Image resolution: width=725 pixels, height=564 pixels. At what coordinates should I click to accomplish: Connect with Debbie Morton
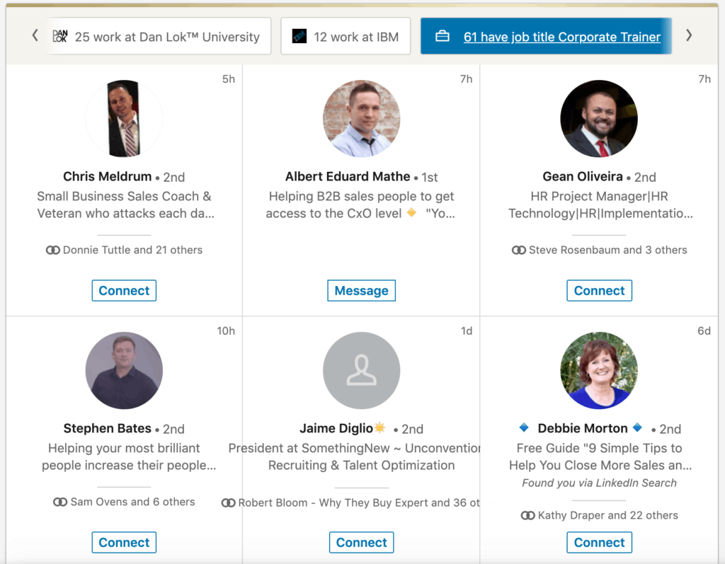pos(599,542)
